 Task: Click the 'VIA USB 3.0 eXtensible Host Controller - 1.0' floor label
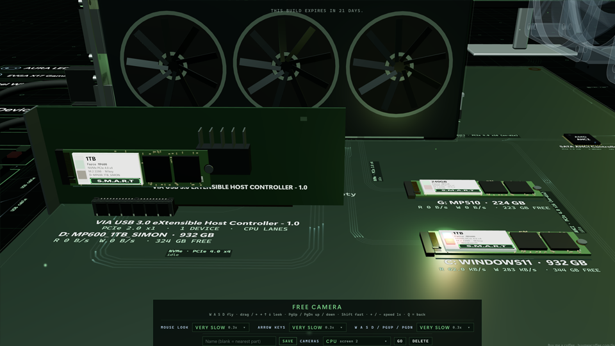pos(198,223)
